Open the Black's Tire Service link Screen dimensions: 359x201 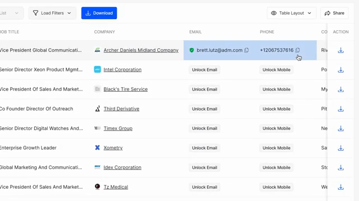tap(126, 89)
